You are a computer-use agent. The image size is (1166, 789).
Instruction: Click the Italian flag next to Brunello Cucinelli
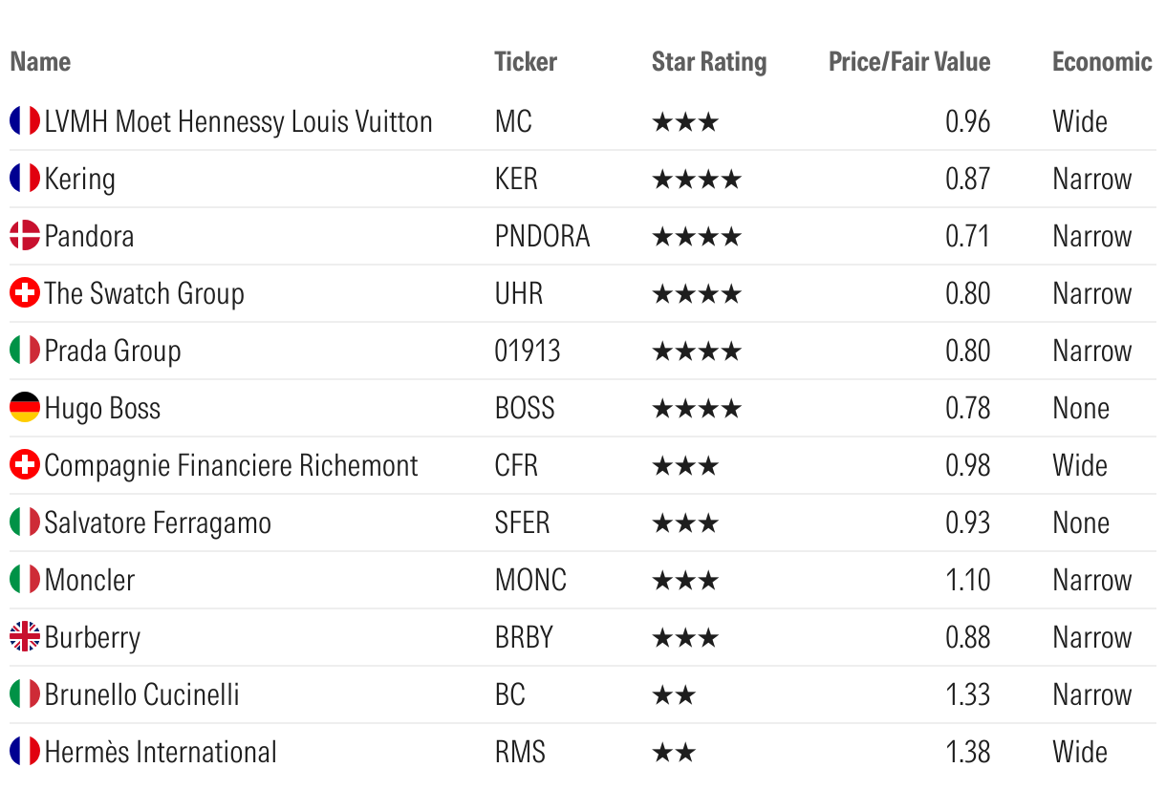(25, 694)
